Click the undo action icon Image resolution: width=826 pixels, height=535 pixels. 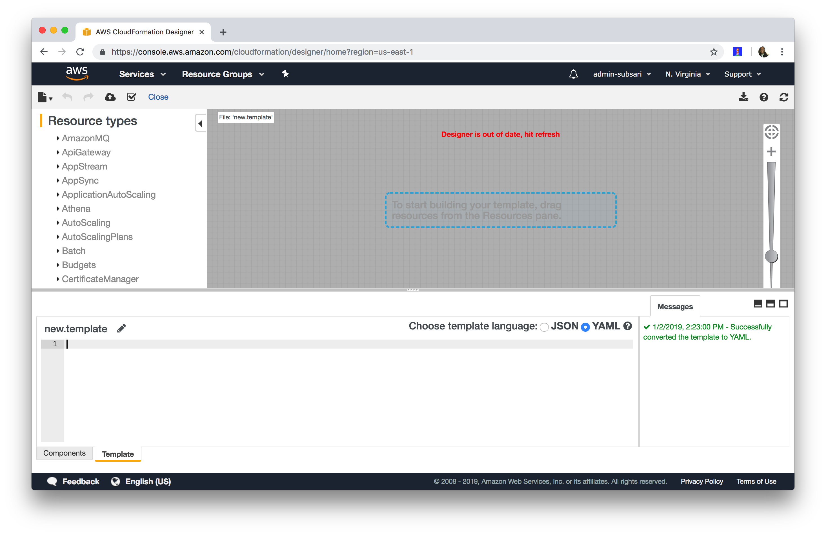67,97
